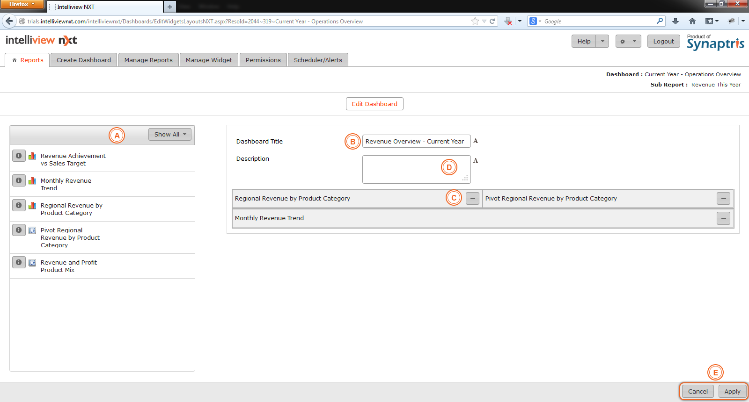Open the Help dropdown arrow
Screen dimensions: 749x402
(602, 42)
